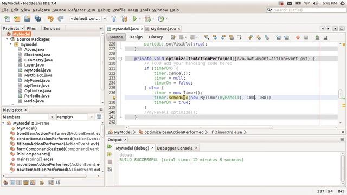
Task: Open MyPanel.java in Projects tree
Action: pyautogui.click(x=37, y=81)
